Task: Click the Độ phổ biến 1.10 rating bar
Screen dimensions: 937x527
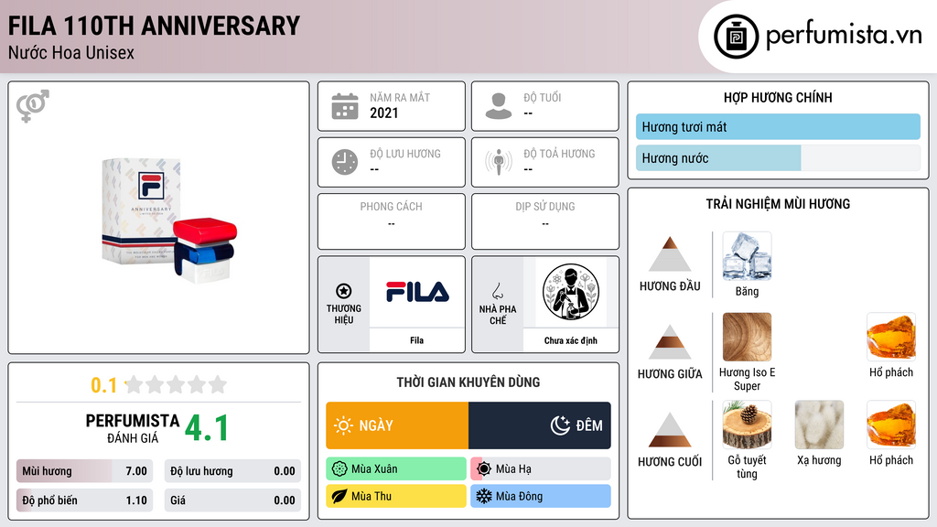Action: (x=85, y=500)
